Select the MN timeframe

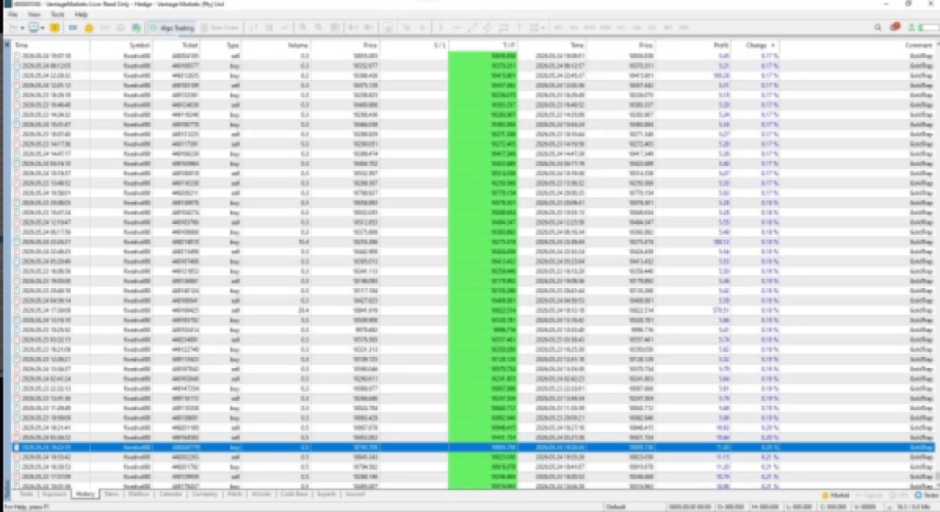684,28
